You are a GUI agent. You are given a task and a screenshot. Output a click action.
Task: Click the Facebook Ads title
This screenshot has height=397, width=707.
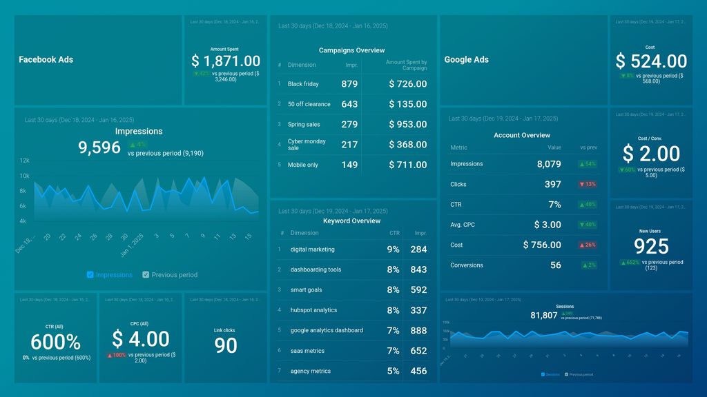[46, 59]
